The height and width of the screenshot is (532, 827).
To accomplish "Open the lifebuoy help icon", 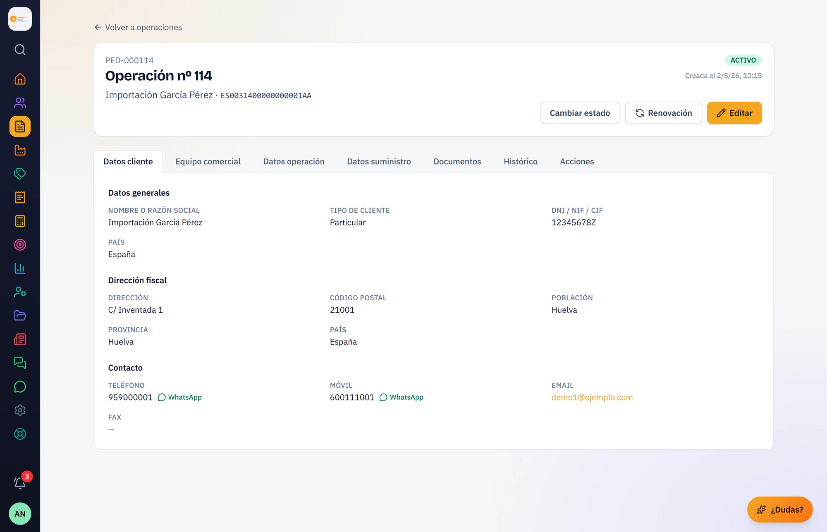I will (x=20, y=434).
